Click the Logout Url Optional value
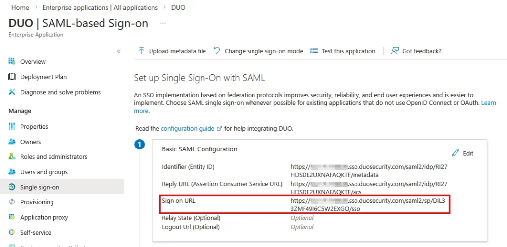507x247 pixels. coord(302,227)
